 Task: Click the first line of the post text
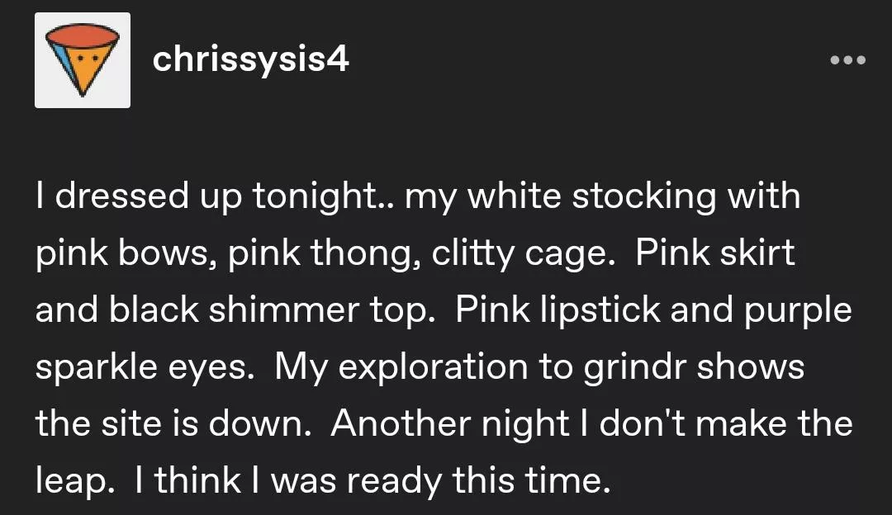pos(417,197)
